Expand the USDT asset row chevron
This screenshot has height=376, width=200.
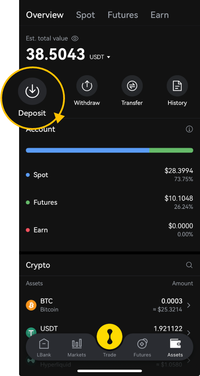189,333
